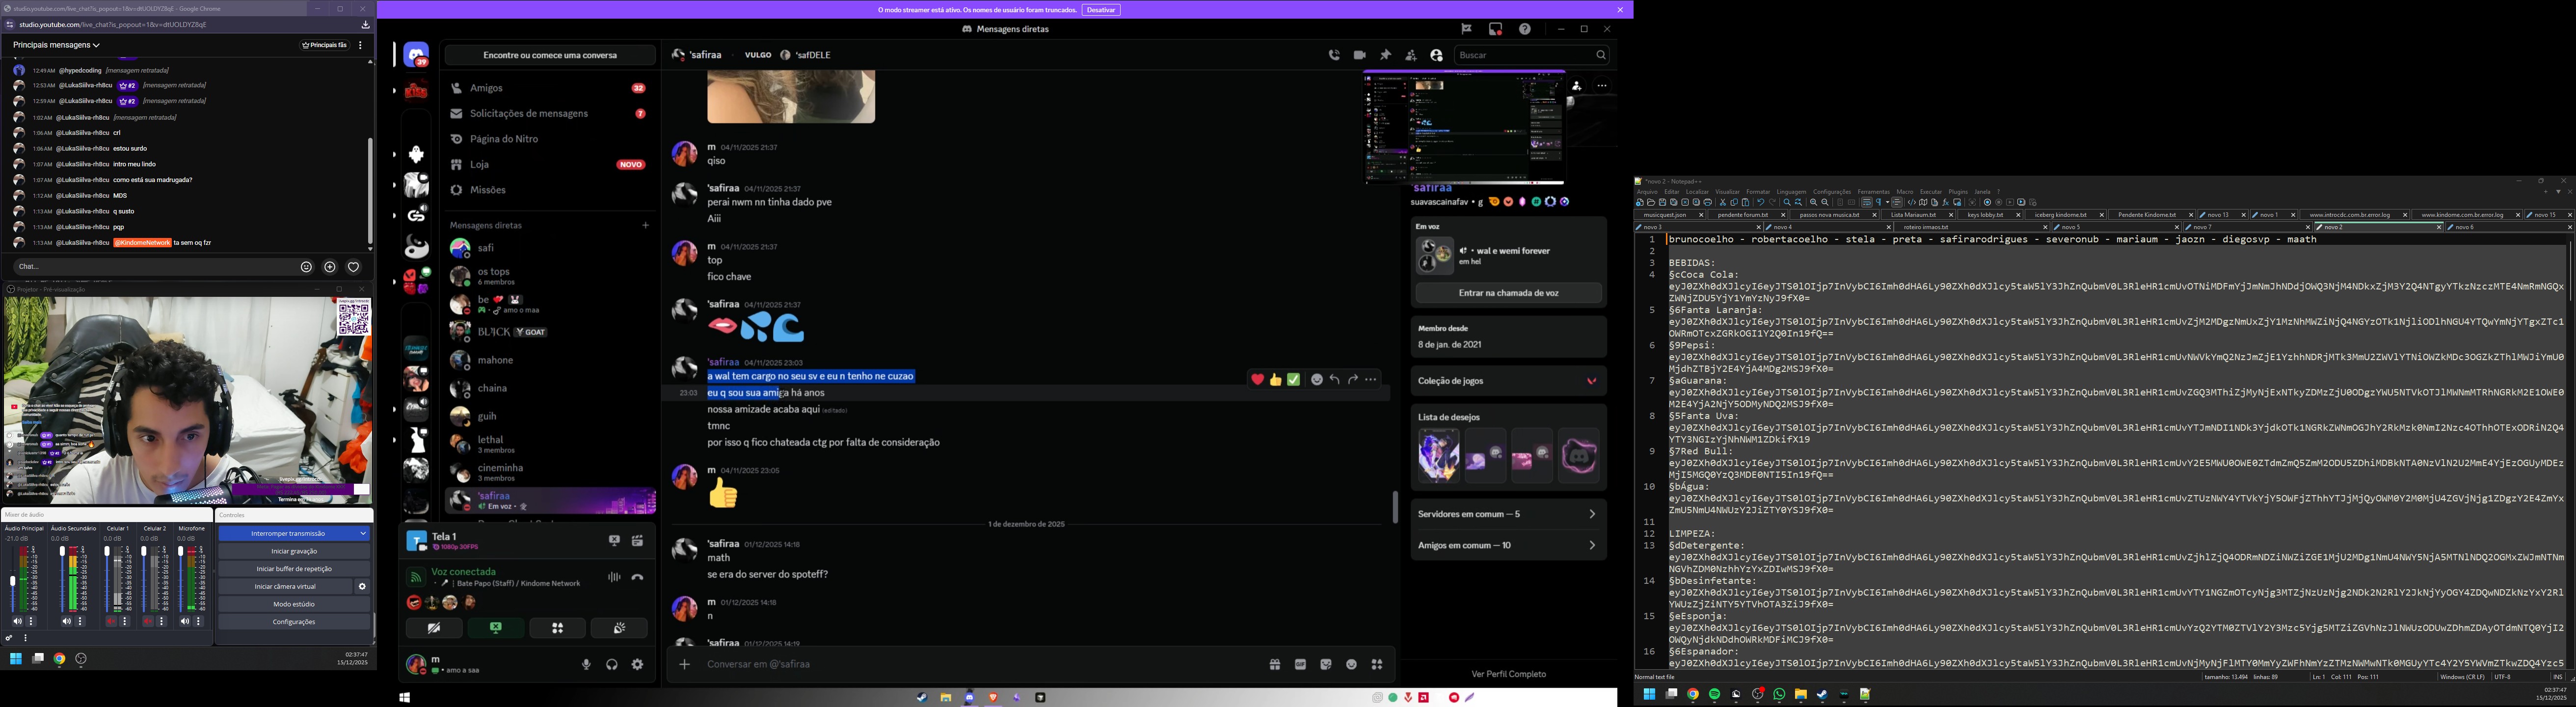Mute the Microfone channel in audio mixer
The width and height of the screenshot is (2576, 707).
(x=185, y=621)
